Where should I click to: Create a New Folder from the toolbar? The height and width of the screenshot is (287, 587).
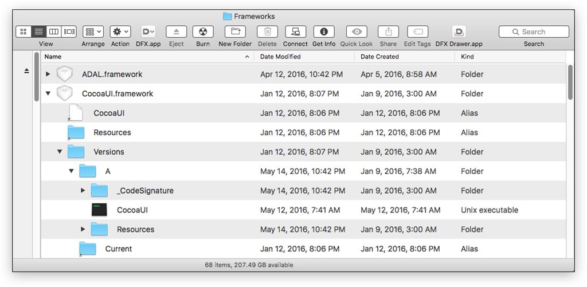pyautogui.click(x=235, y=32)
